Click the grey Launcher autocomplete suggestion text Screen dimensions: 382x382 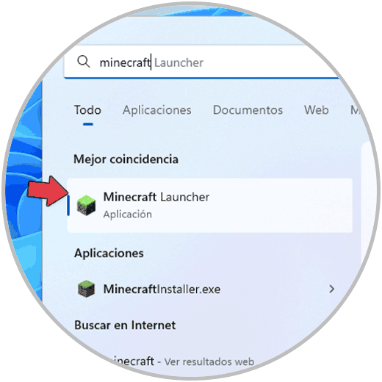(x=179, y=62)
